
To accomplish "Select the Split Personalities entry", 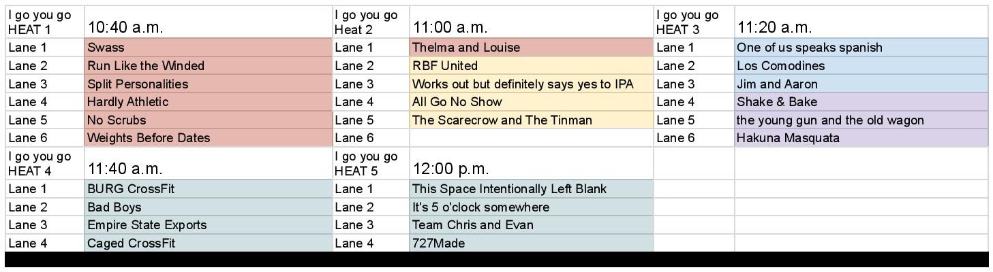I will coord(208,84).
